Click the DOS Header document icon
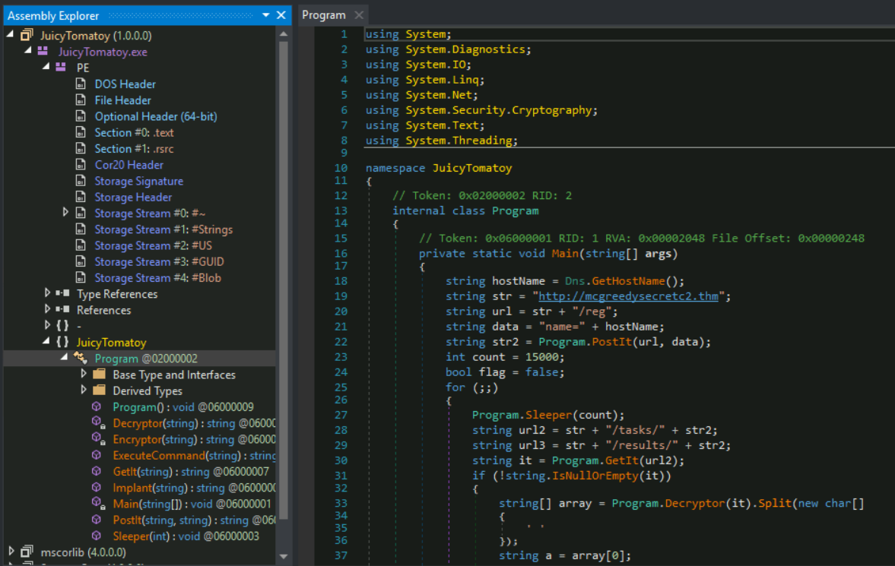 (x=81, y=84)
